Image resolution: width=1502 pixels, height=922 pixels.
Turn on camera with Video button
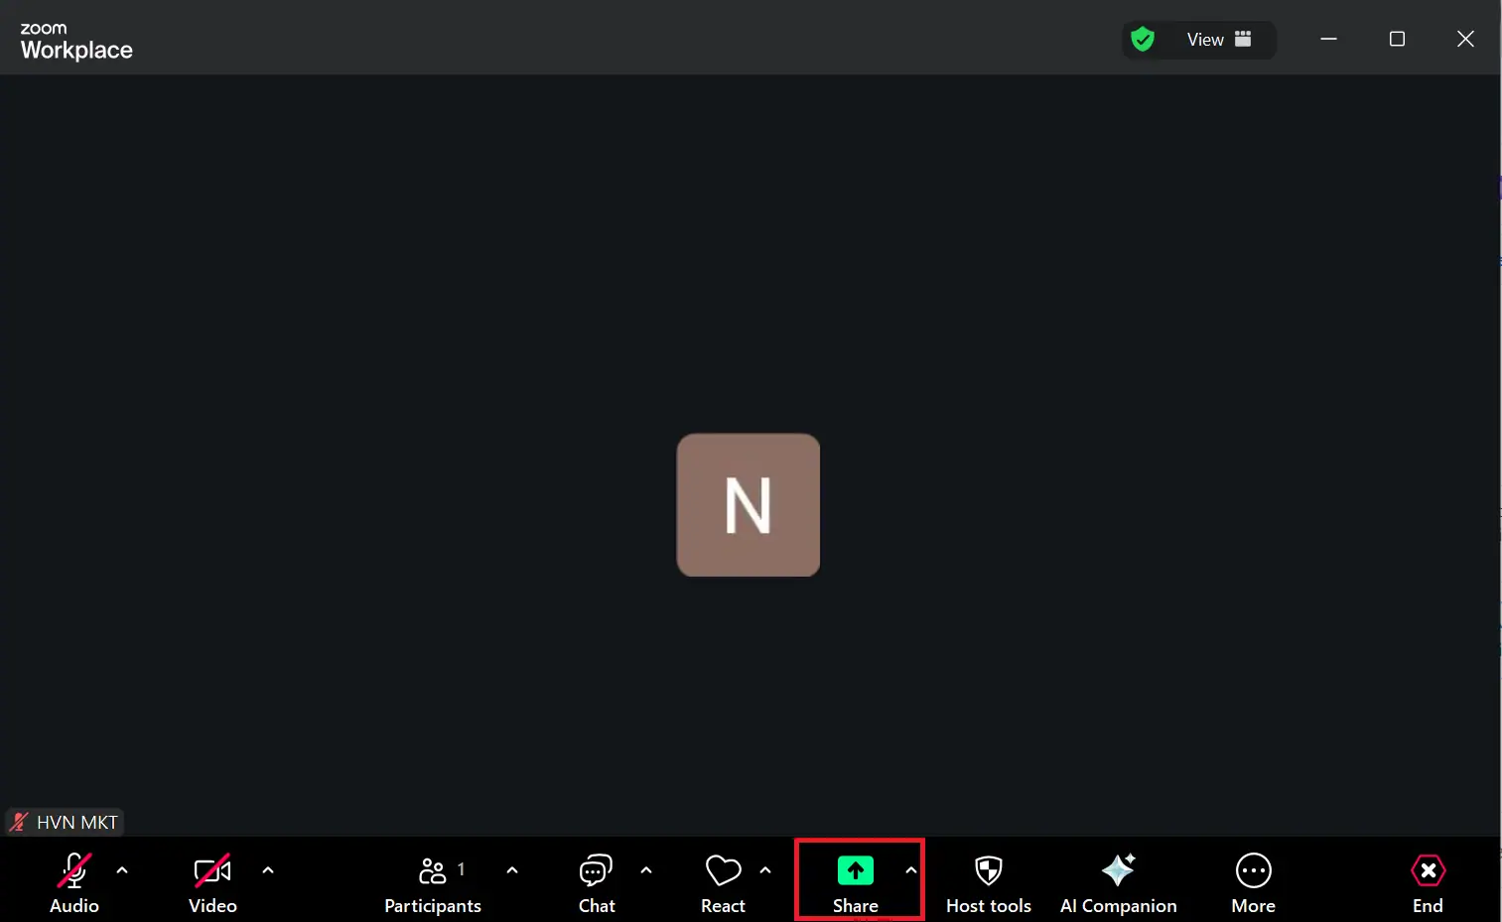point(212,881)
